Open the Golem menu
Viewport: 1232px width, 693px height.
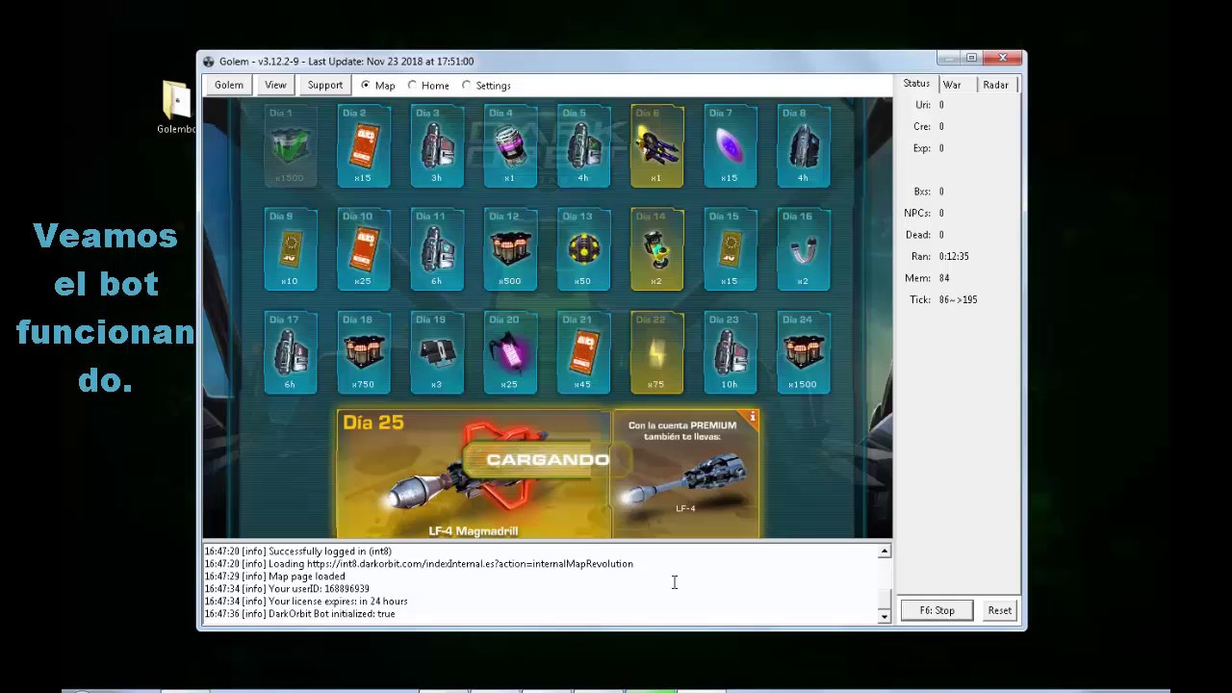tap(229, 85)
